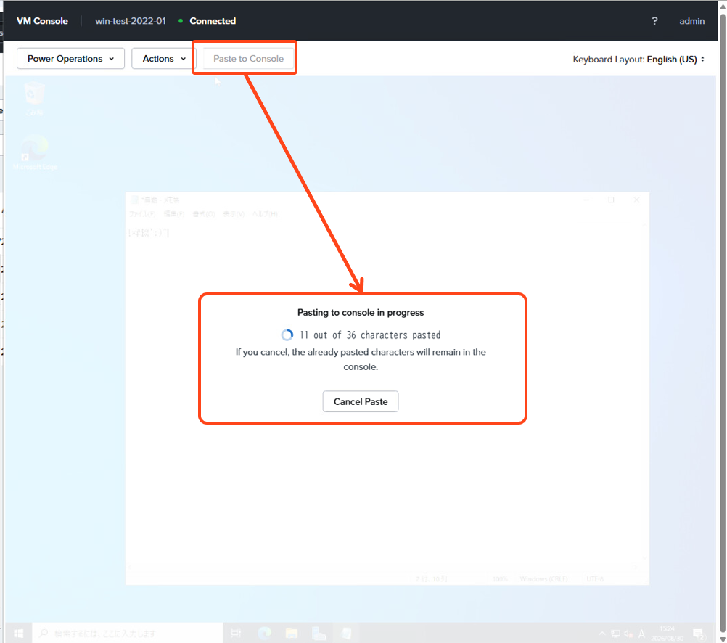Open Microsoft Edge desktop shortcut
727x643 pixels.
35,152
